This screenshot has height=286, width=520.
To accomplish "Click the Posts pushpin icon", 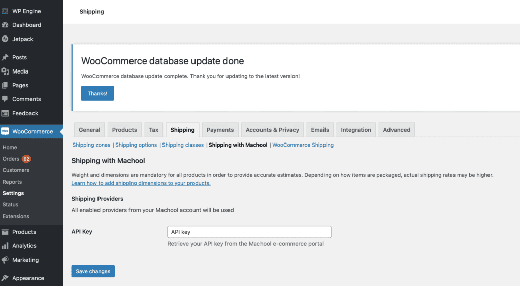I will click(5, 57).
